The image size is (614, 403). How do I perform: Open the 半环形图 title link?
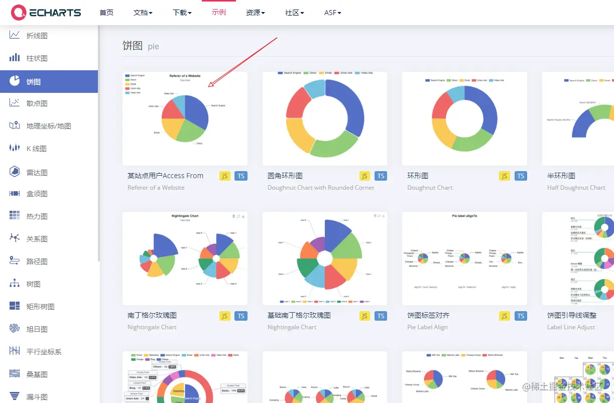tap(561, 176)
